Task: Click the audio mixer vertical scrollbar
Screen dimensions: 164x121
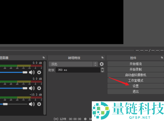Action: click(x=45, y=88)
